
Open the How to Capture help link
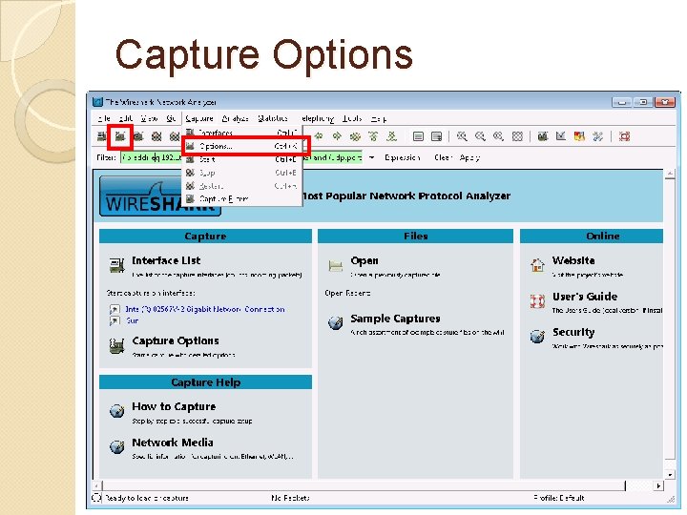[174, 406]
